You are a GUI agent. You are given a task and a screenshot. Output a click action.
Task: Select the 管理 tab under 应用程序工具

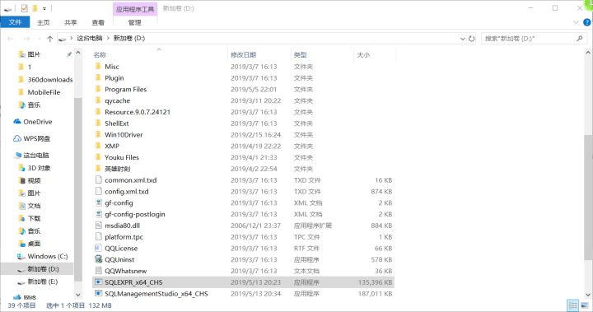tap(134, 22)
